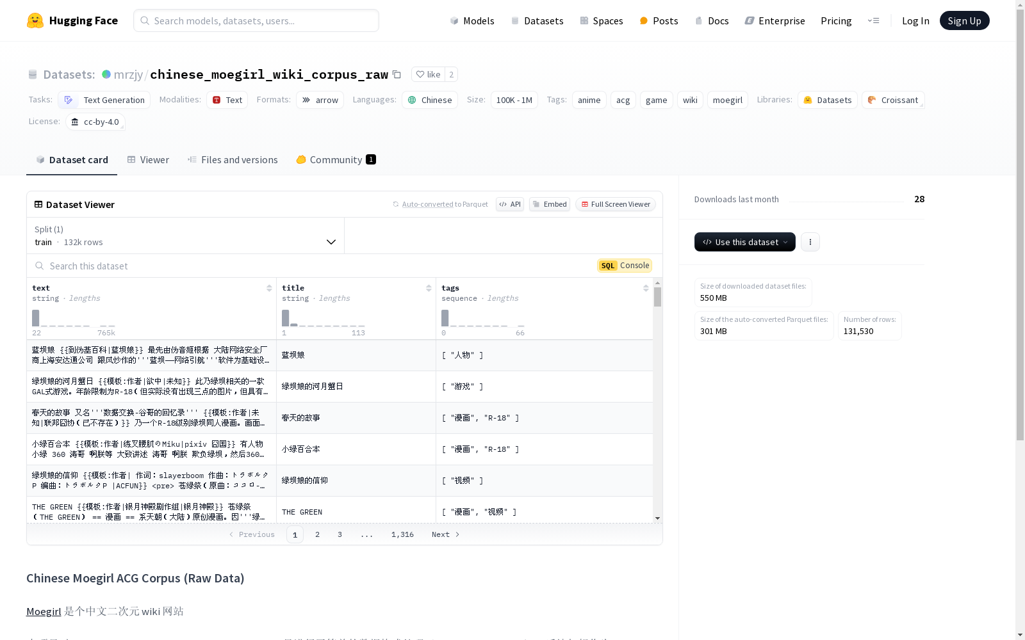1025x640 pixels.
Task: Click the Sign Up button
Action: click(964, 20)
